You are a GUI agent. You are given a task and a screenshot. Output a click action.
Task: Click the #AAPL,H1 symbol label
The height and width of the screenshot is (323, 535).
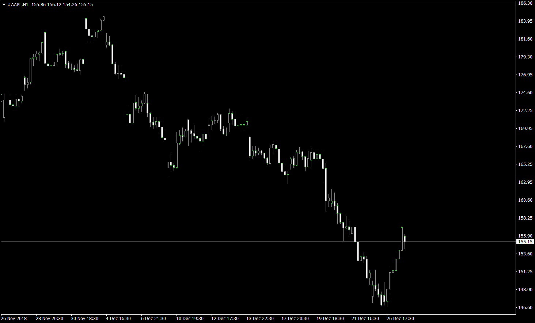[x=18, y=5]
